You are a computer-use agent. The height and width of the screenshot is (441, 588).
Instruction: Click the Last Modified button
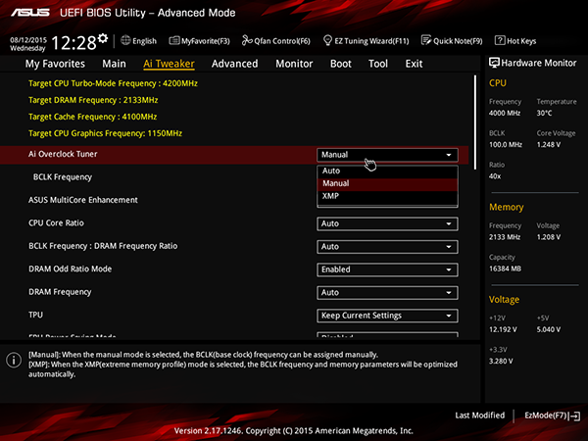click(480, 416)
